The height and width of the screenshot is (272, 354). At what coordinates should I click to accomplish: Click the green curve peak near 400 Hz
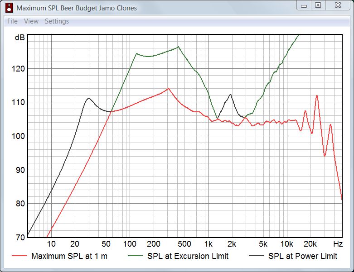click(178, 47)
